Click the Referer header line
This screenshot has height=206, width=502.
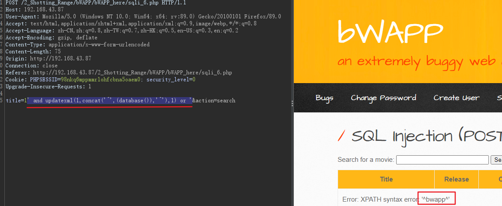click(x=119, y=73)
